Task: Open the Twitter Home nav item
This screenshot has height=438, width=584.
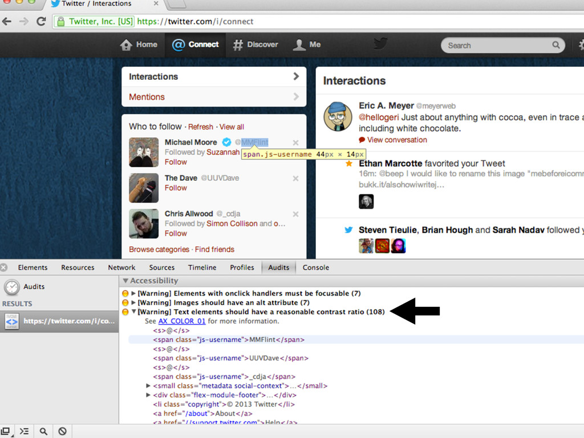Action: 139,44
